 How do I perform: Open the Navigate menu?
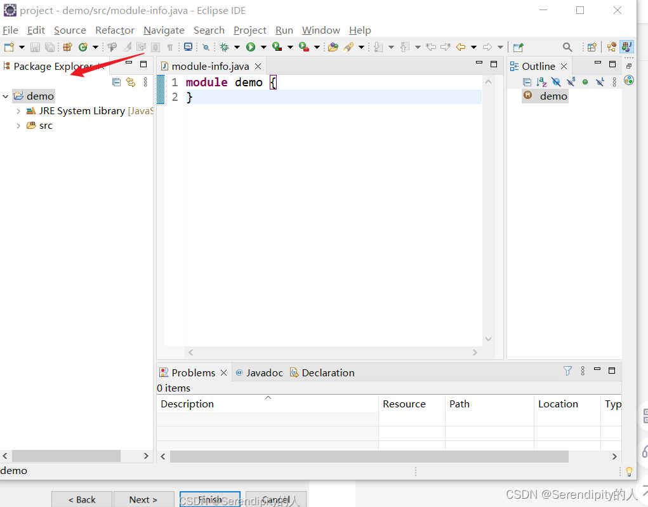coord(164,30)
